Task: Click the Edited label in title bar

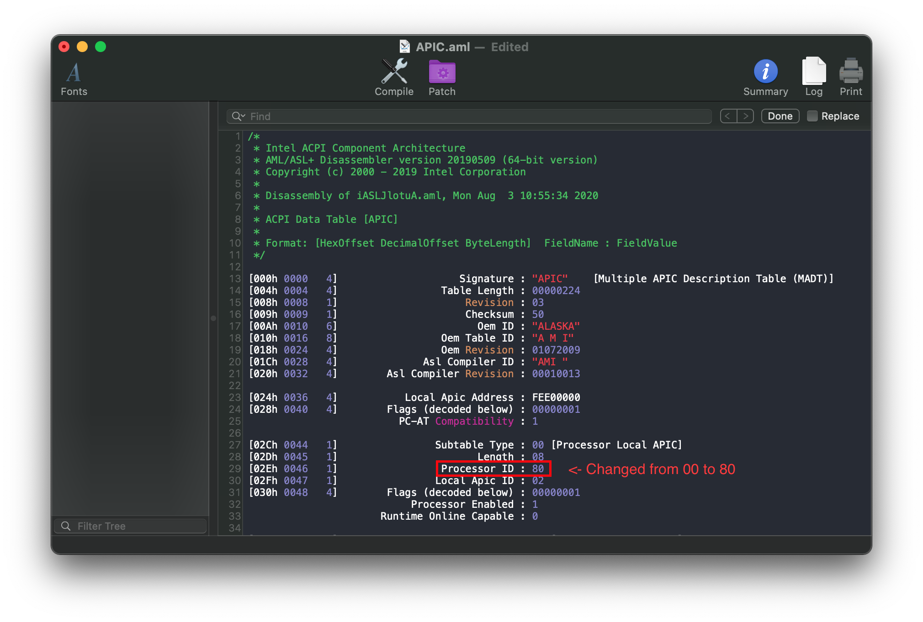Action: click(509, 47)
